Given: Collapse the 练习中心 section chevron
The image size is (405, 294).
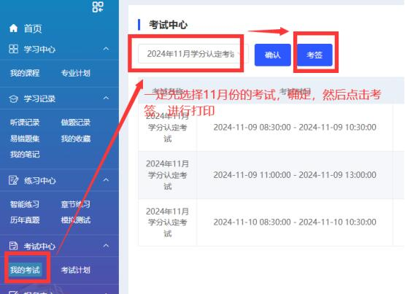Looking at the screenshot, I should (x=106, y=179).
